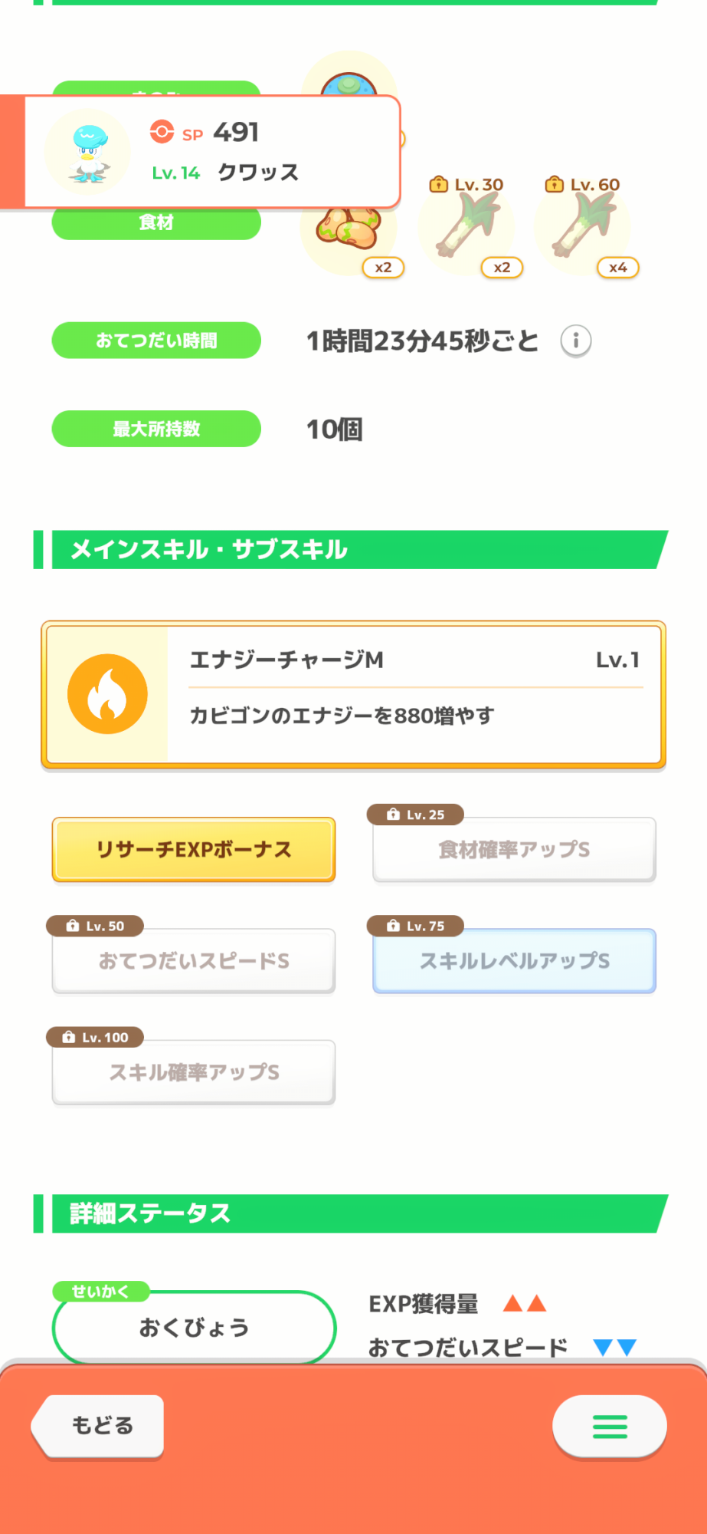Tap the おてつだい時間 green label
This screenshot has height=1534, width=707.
(x=156, y=341)
